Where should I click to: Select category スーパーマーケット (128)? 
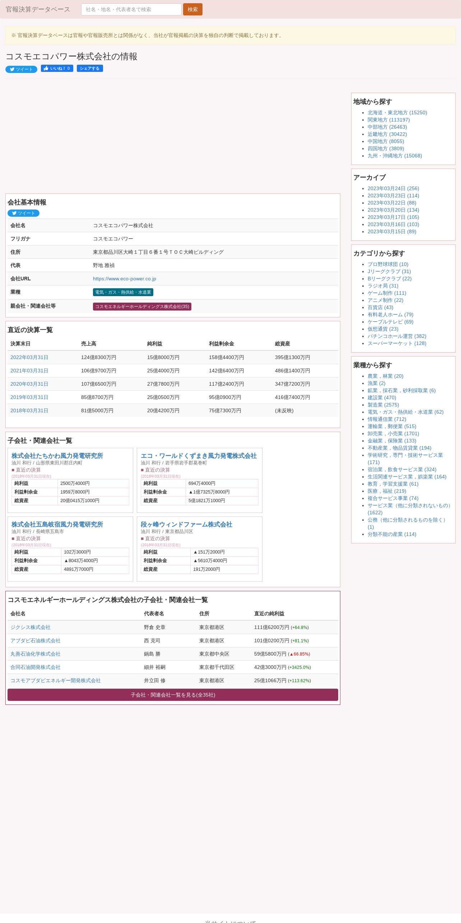click(x=397, y=343)
